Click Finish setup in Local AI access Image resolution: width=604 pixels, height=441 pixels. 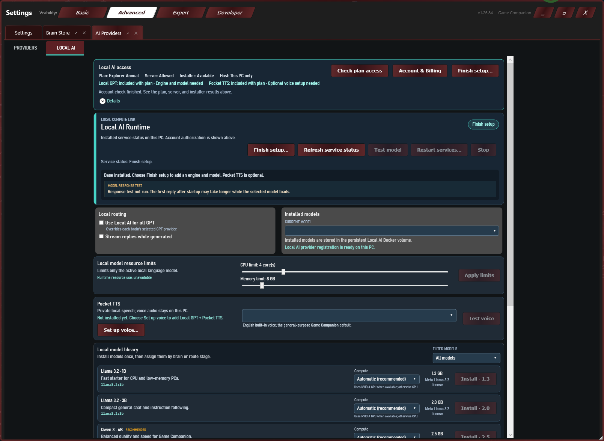coord(475,71)
